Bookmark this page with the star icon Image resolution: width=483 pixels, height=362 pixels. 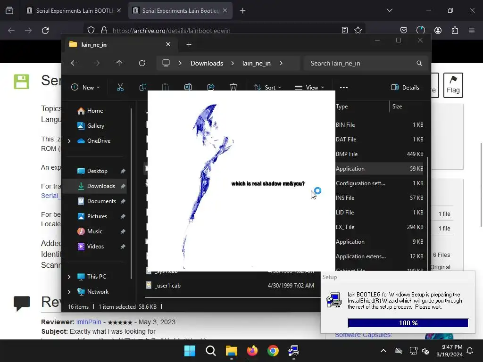tap(358, 30)
